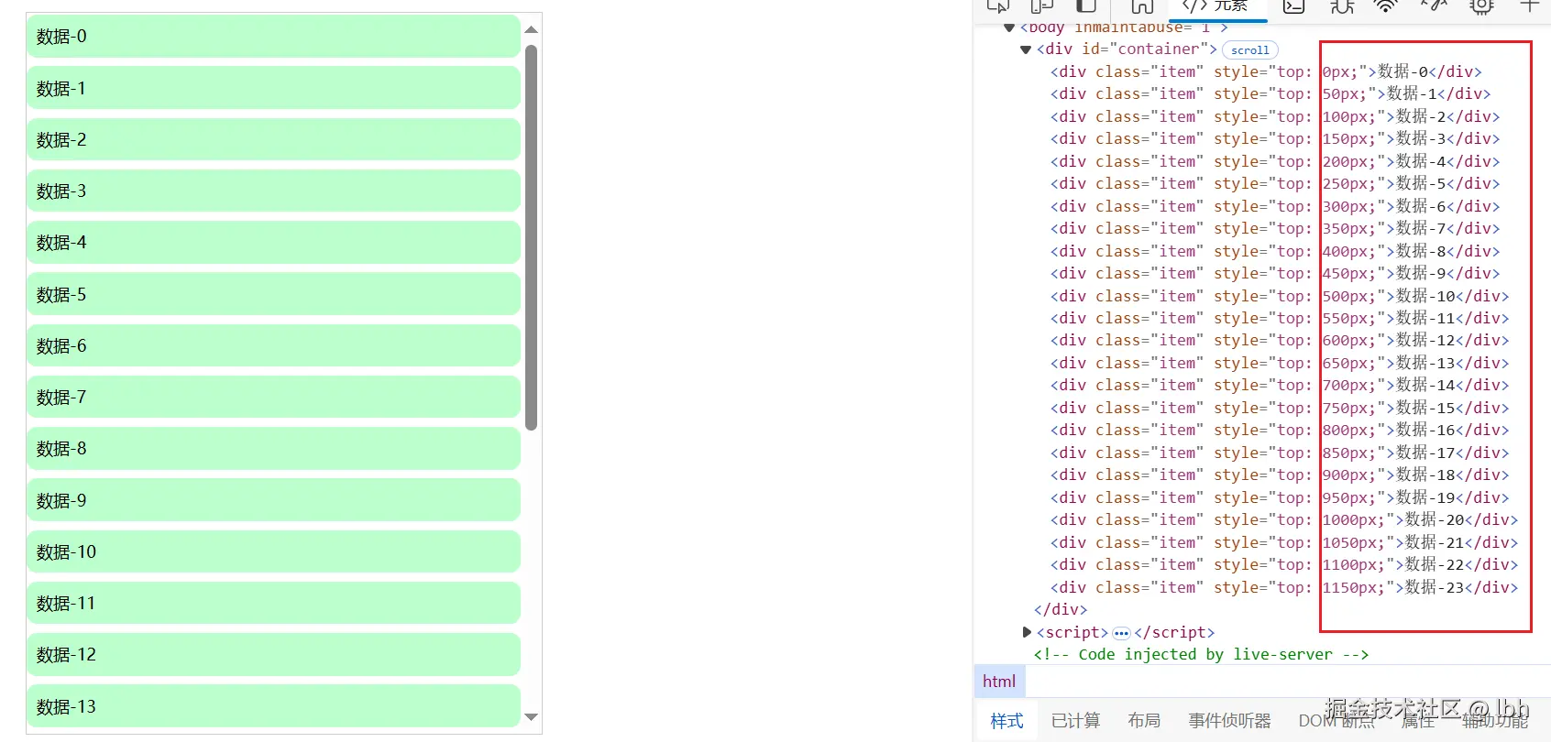This screenshot has height=742, width=1551.
Task: Select the 数据-3 list item
Action: pyautogui.click(x=273, y=191)
